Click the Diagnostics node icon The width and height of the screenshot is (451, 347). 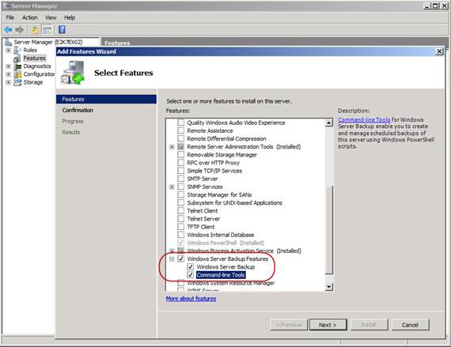[17, 66]
